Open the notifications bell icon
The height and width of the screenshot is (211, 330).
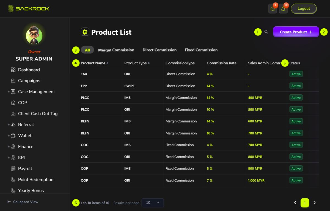pos(283,9)
